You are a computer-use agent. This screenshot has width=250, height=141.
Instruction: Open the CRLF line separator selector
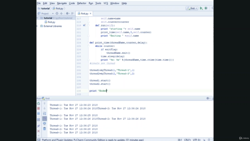click(x=187, y=140)
